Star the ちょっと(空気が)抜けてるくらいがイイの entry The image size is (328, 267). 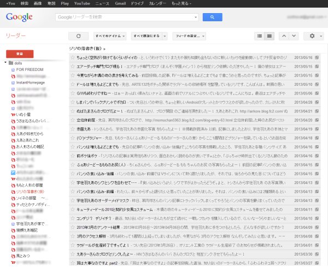pos(73,57)
